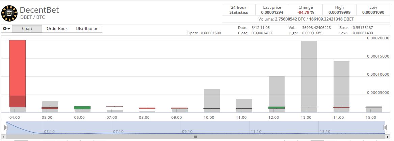The image size is (394, 141).
Task: Click the Date 5/12 11:05 readout
Action: [254, 28]
